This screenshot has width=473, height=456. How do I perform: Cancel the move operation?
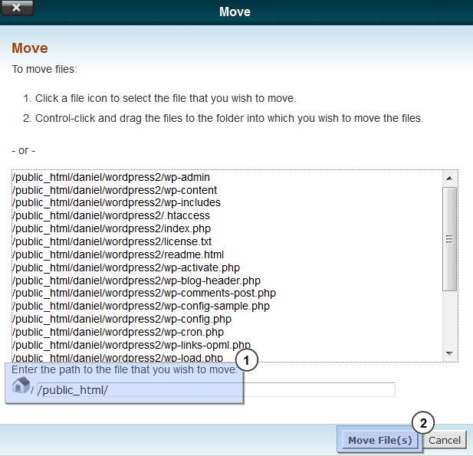pyautogui.click(x=445, y=441)
